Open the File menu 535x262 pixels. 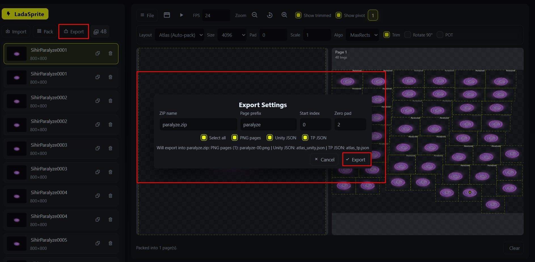147,15
